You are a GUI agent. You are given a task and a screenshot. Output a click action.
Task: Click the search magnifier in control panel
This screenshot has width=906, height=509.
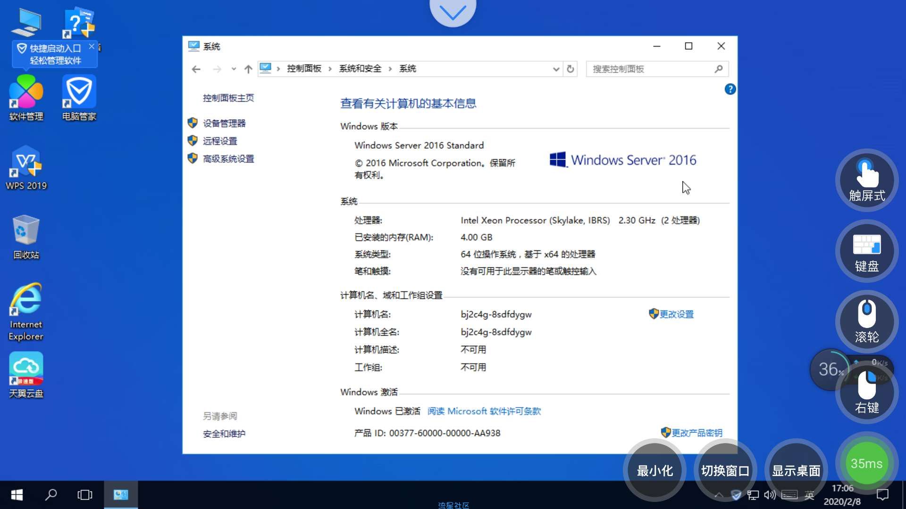719,69
